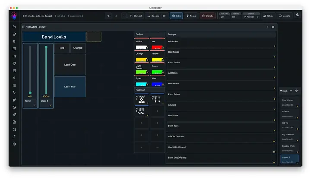
Task: Select the Position 2 preset
Action: (157, 99)
